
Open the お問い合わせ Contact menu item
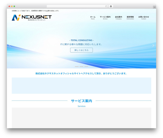coord(143,18)
